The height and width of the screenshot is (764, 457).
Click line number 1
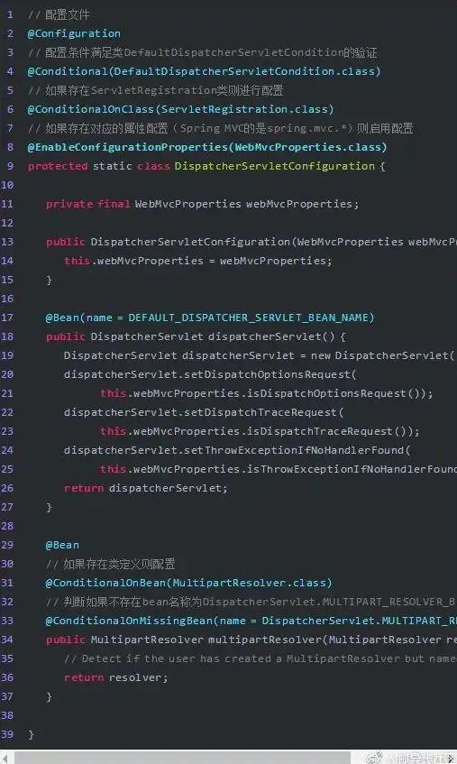pyautogui.click(x=10, y=14)
